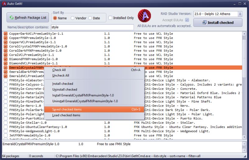
Task: Click the Name/description contains search field
Action: [92, 27]
